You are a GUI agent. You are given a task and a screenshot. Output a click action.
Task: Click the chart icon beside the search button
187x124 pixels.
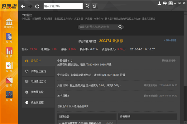tap(94, 6)
